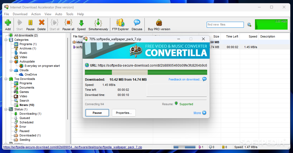Select the Downloaded (1) status
This screenshot has height=153, width=293.
point(30,135)
